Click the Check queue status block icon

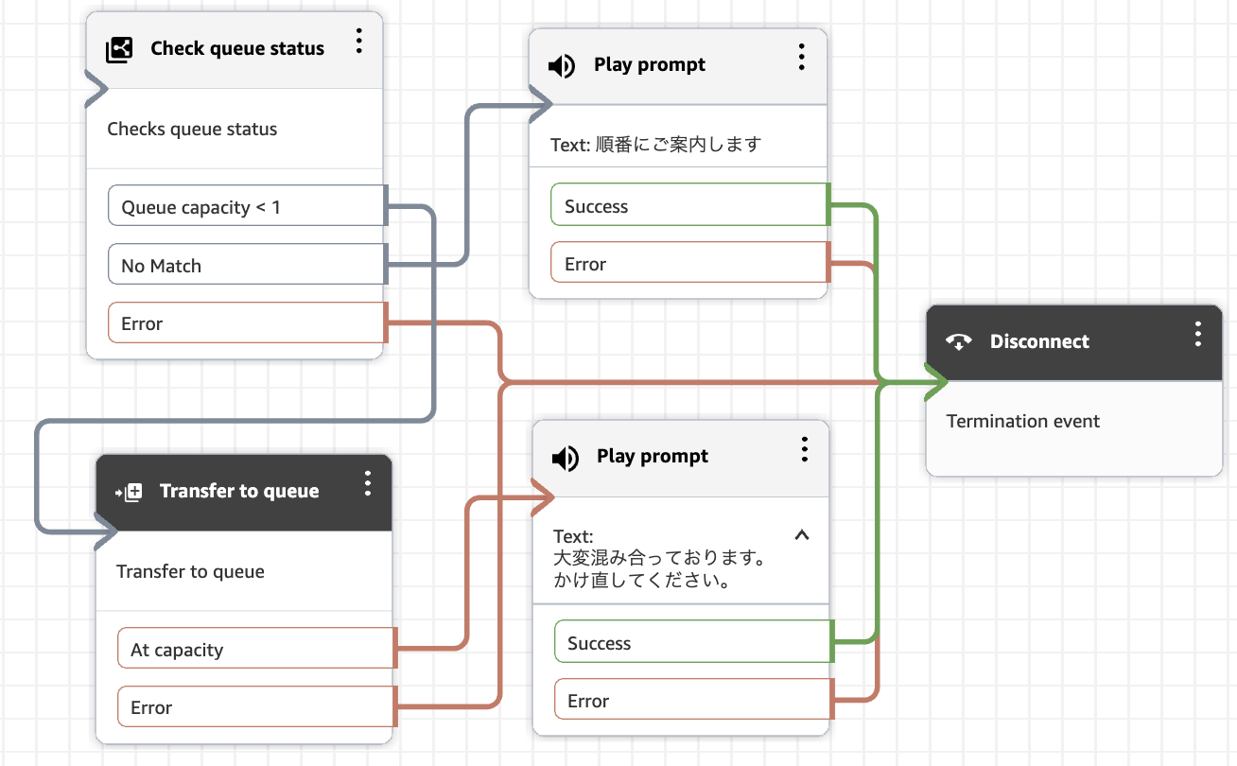119,49
